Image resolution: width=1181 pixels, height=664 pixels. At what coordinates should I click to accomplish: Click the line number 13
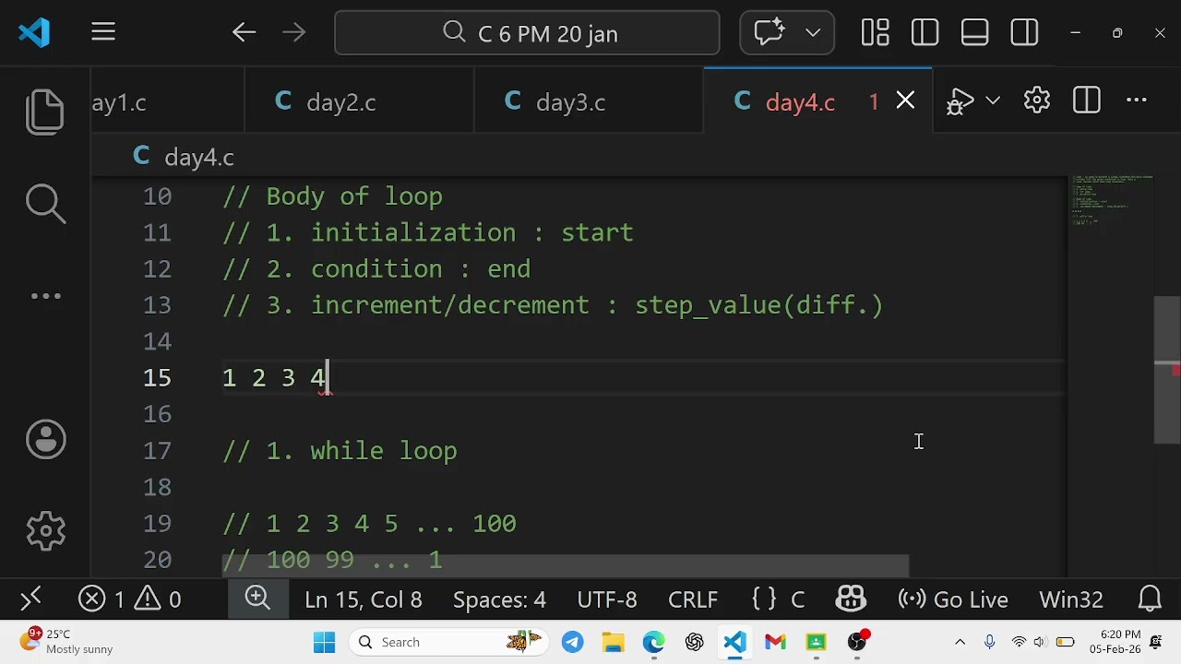157,305
